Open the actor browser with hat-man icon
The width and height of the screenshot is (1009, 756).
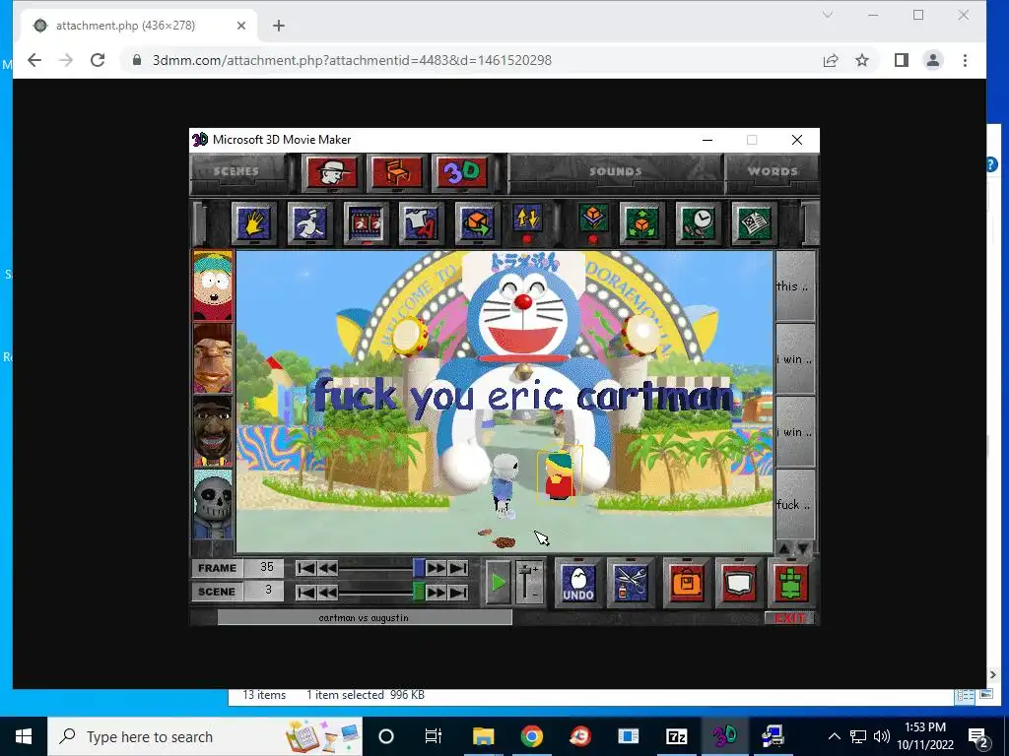331,172
